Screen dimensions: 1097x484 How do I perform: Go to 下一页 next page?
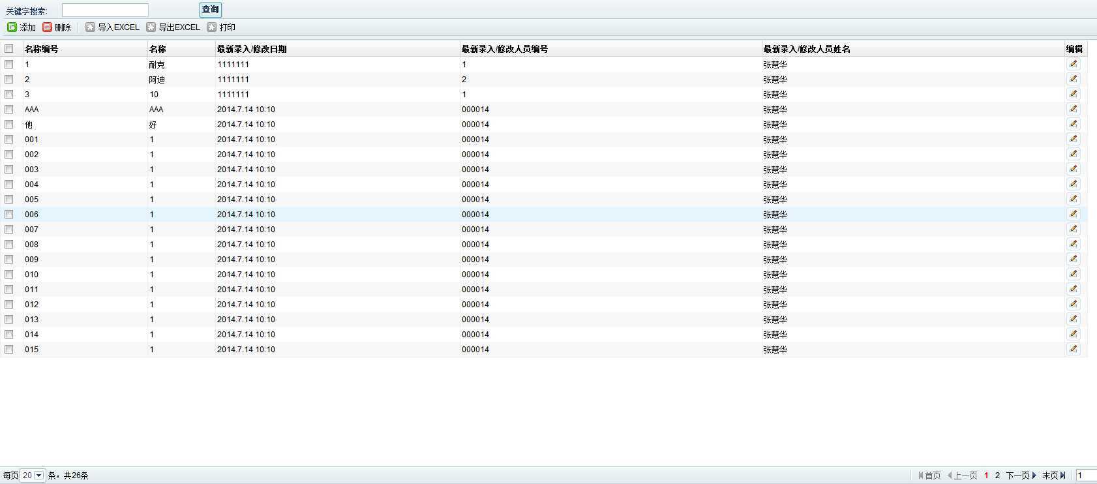[x=1021, y=476]
